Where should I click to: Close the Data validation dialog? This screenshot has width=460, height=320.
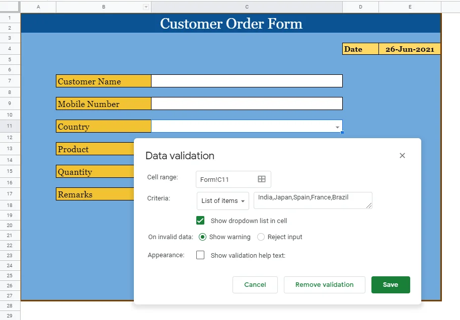pos(402,155)
